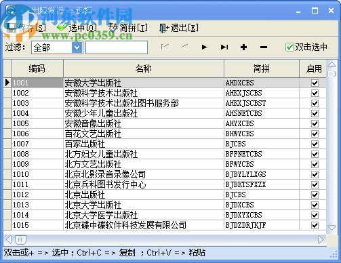
Task: Select 安徽音像出版社 cell
Action: click(144, 123)
